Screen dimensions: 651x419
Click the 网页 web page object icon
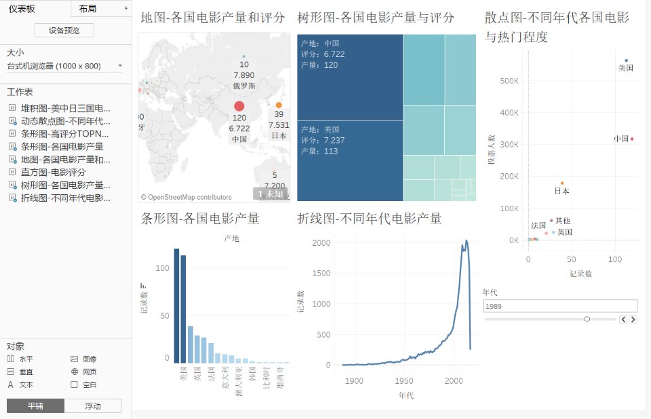click(x=75, y=372)
